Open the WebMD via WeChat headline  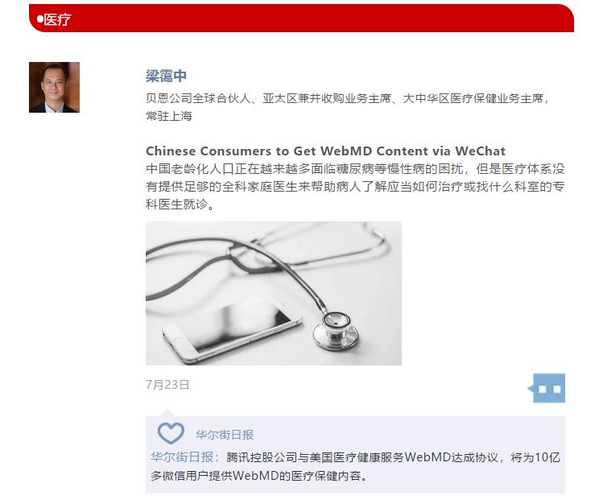(325, 151)
